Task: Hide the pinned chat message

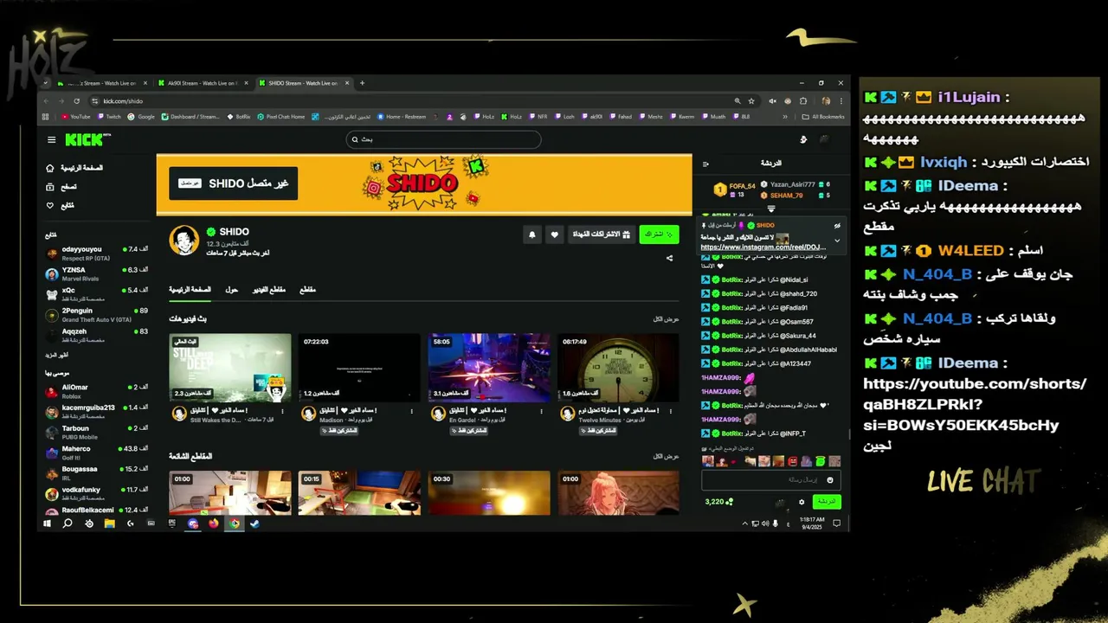Action: (837, 225)
